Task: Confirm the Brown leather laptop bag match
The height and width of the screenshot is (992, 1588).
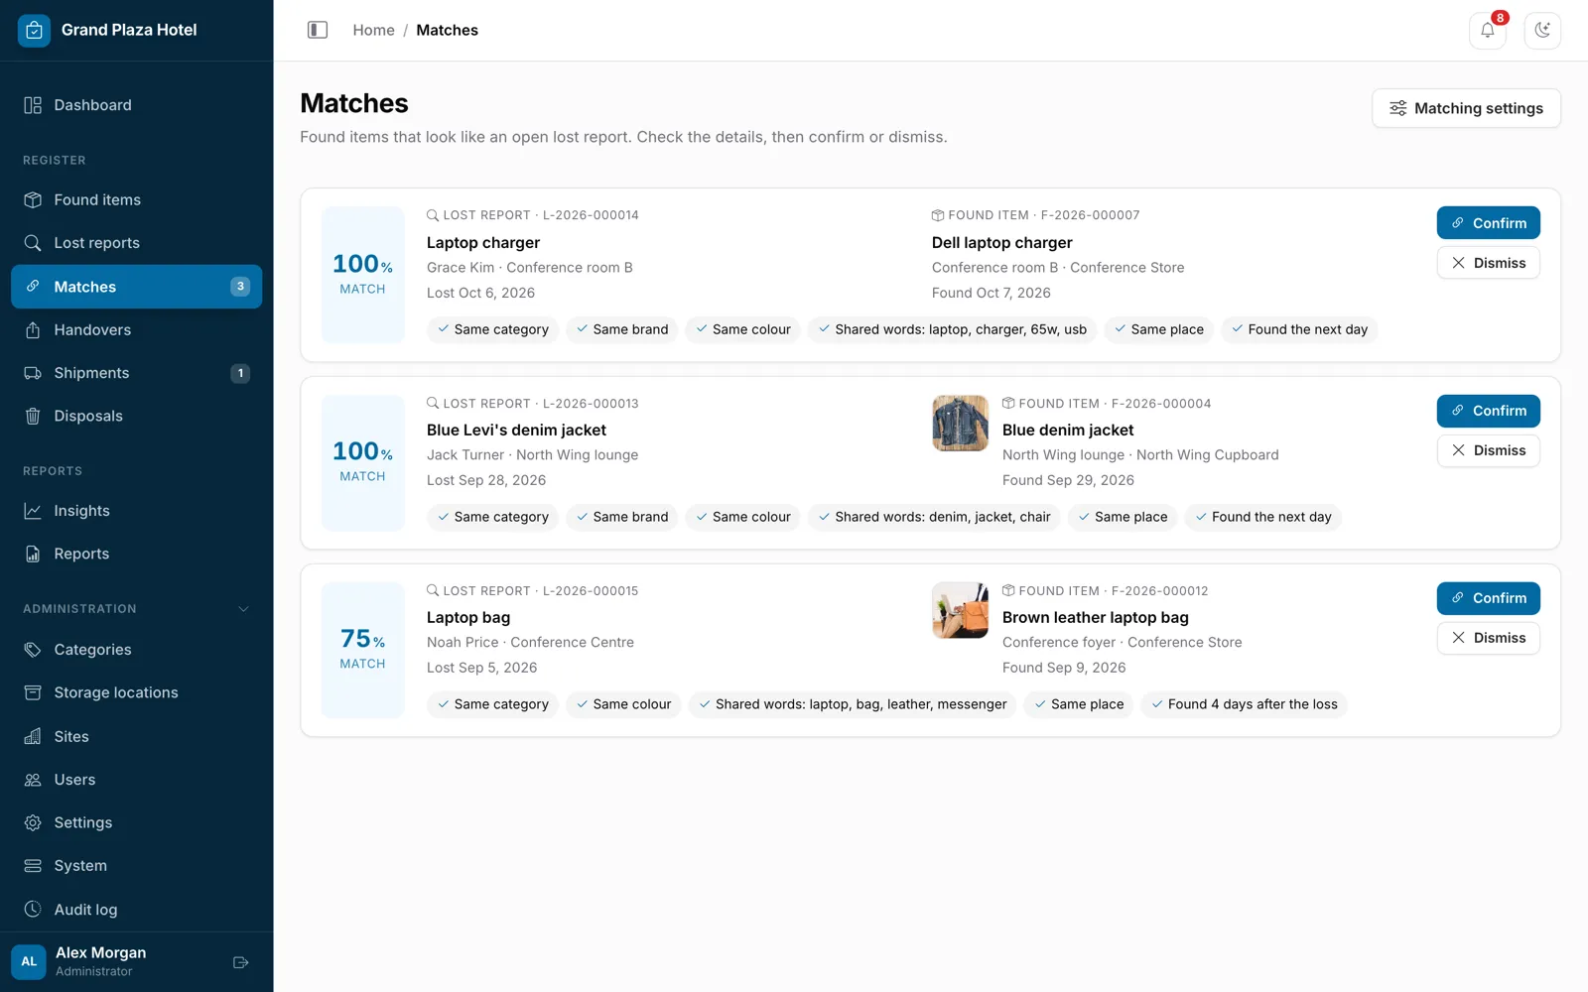Action: (1488, 598)
